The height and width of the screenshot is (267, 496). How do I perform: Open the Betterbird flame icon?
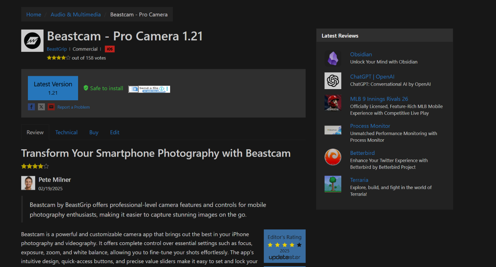(x=333, y=157)
